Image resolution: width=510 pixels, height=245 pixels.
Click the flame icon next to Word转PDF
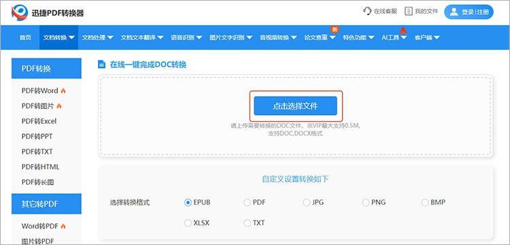[x=63, y=226]
